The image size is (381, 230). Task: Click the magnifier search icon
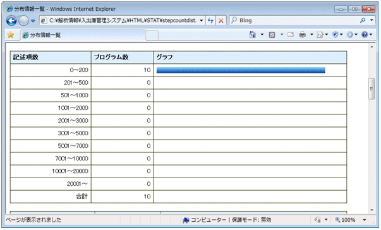pos(363,20)
